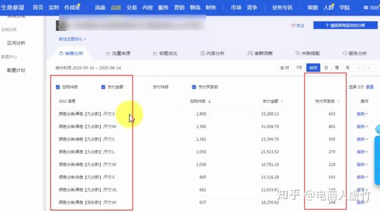The image size is (380, 211).
Task: Open 取数 in the top navigation
Action: (312, 7)
